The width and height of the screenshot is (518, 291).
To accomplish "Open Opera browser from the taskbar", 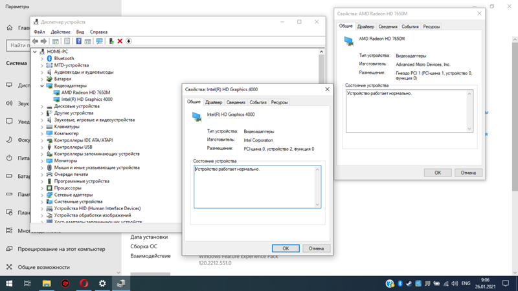I will tap(84, 283).
